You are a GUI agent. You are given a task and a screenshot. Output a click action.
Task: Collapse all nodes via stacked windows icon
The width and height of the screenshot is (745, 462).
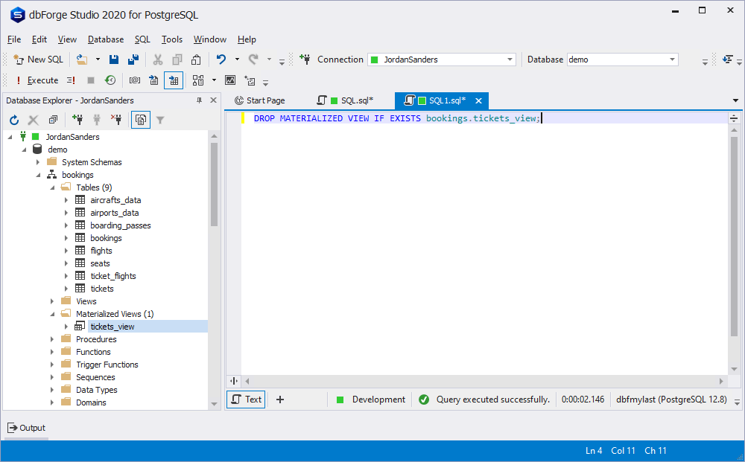53,120
